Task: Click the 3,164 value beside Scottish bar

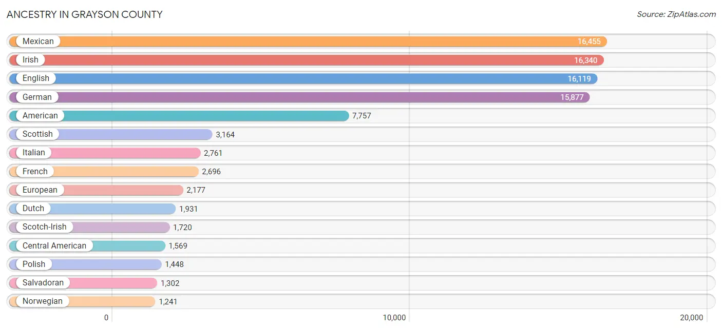Action: point(225,135)
